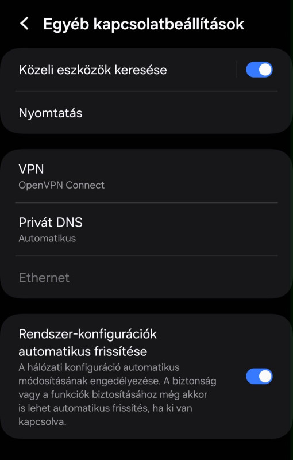The image size is (293, 460).
Task: Open the Nyomtatás settings entry
Action: point(146,113)
